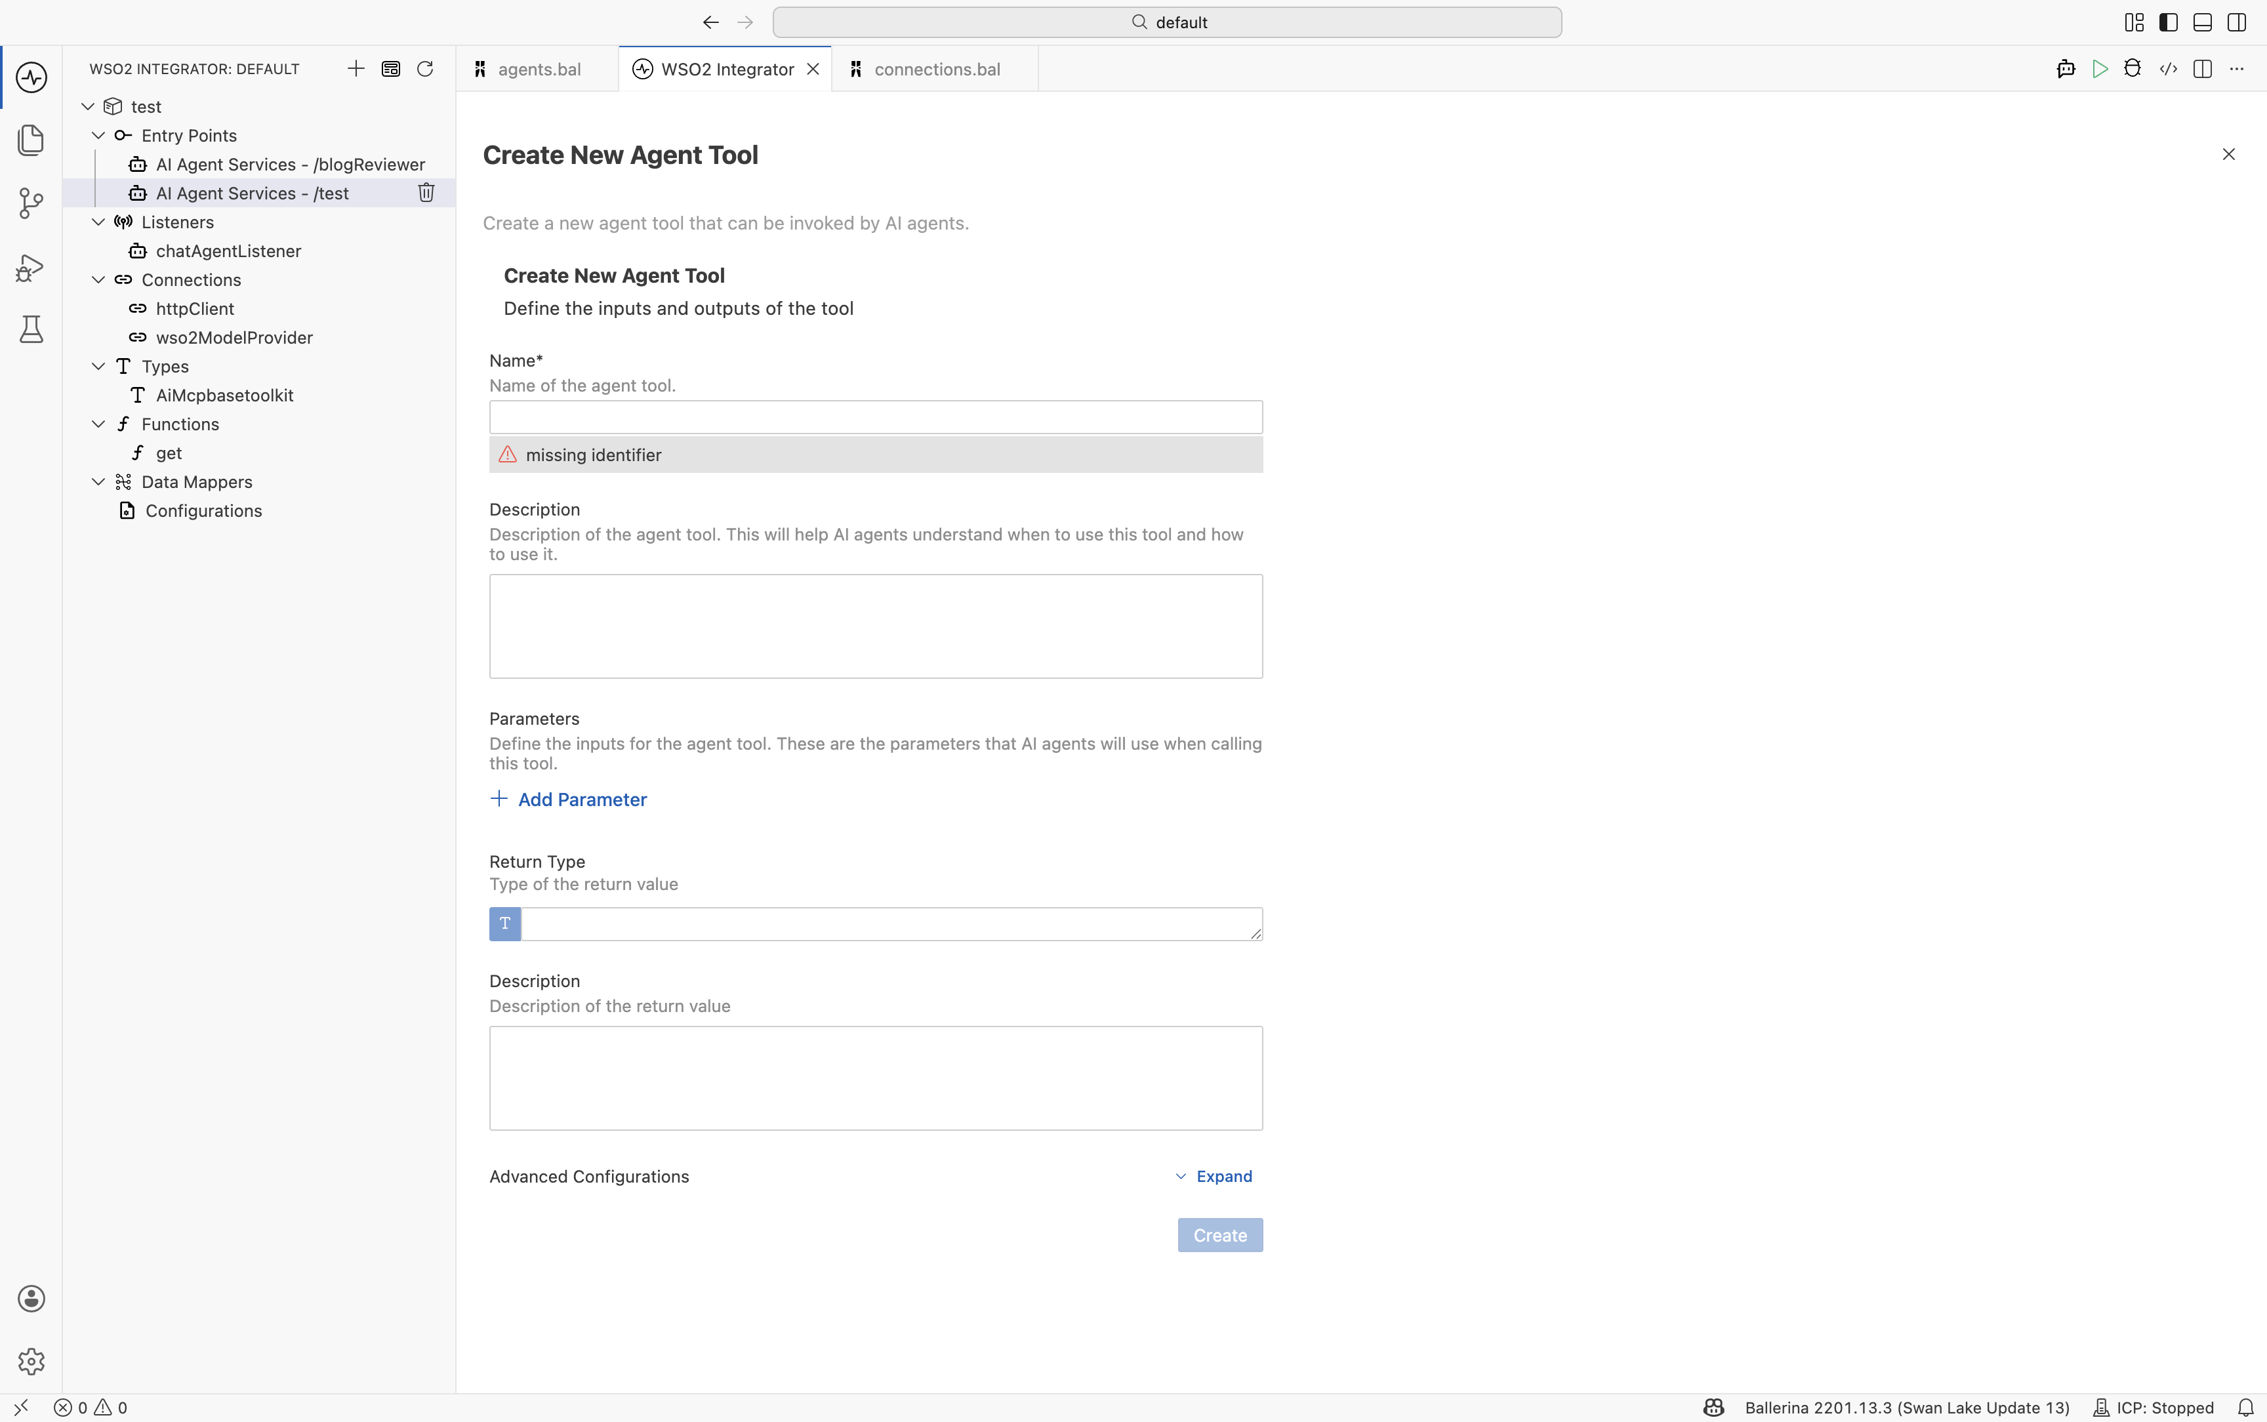The width and height of the screenshot is (2267, 1422).
Task: Go back with the left arrow
Action: (711, 22)
